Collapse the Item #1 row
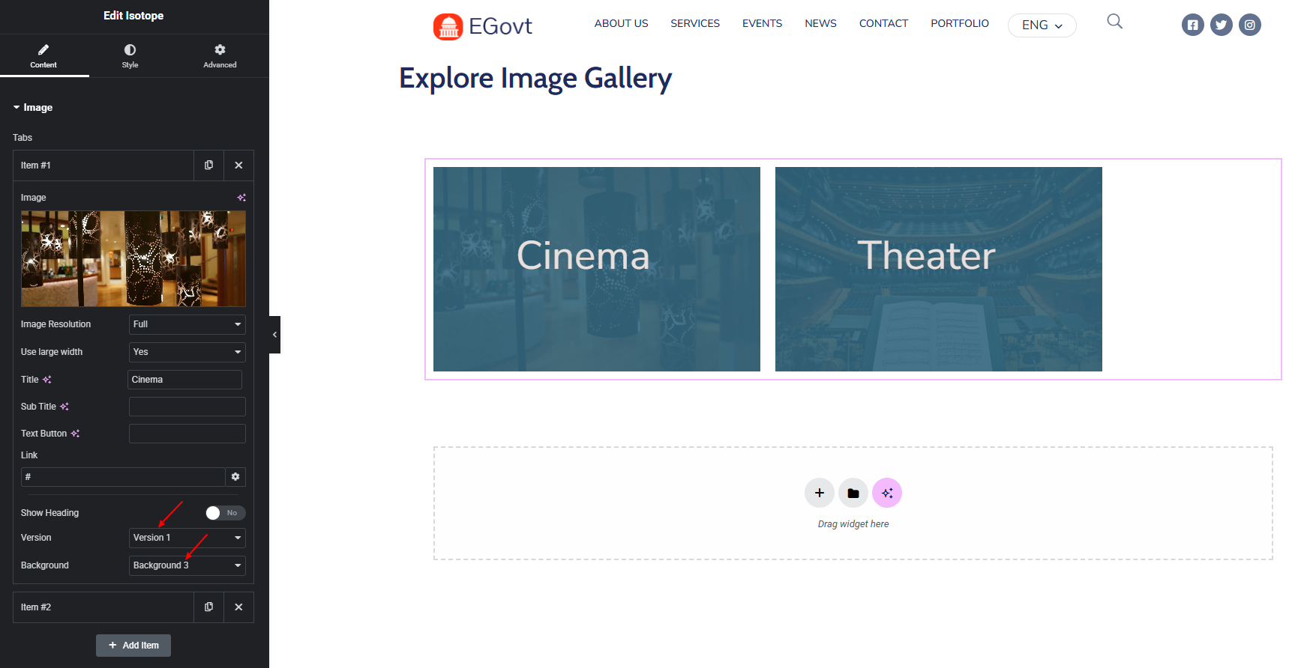 pos(103,166)
